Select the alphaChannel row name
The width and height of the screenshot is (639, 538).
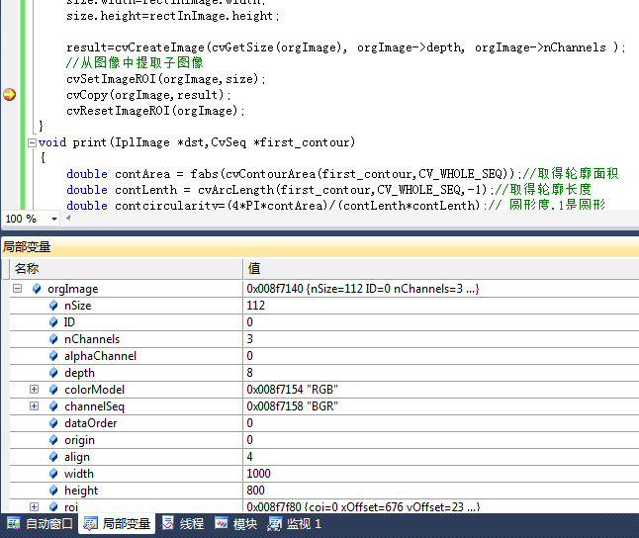[x=100, y=356]
